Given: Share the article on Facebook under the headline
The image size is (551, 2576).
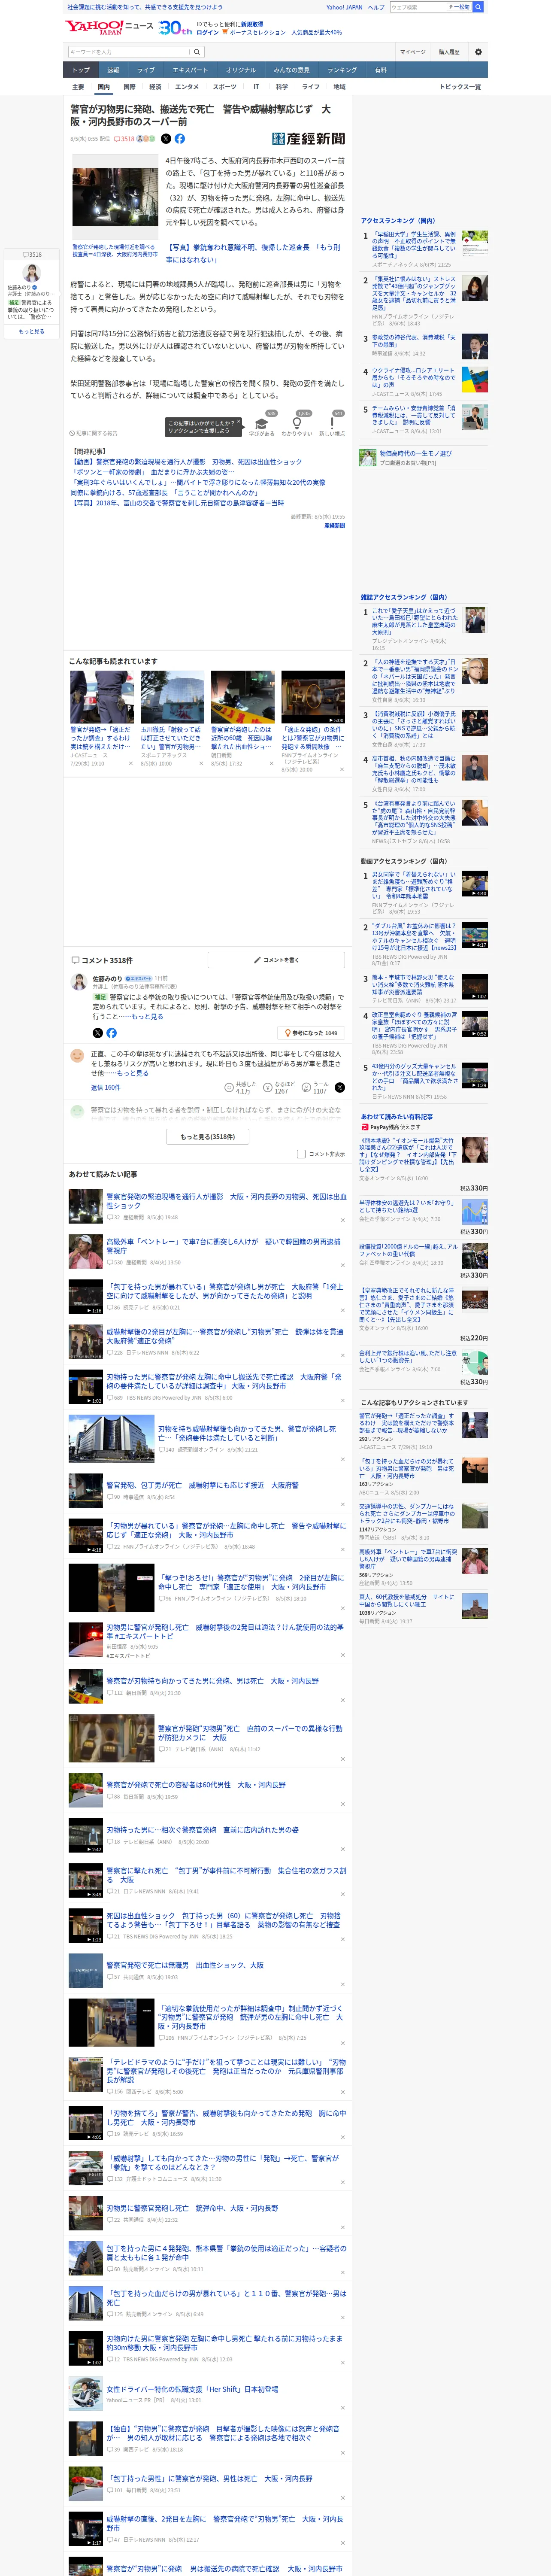Looking at the screenshot, I should (x=180, y=139).
